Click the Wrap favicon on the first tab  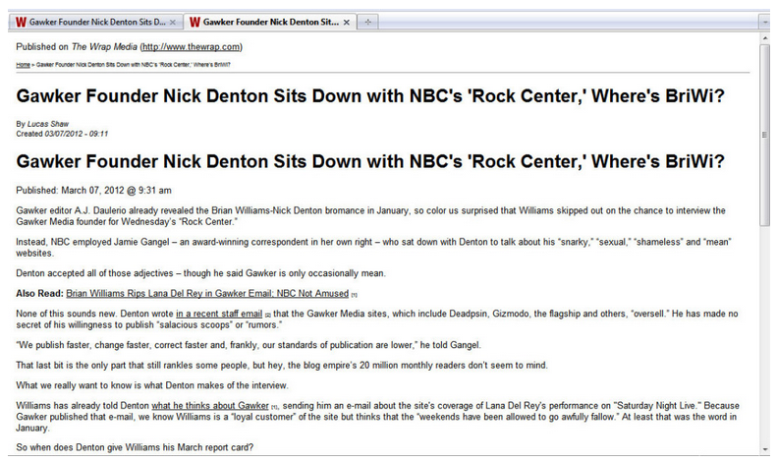click(x=21, y=22)
